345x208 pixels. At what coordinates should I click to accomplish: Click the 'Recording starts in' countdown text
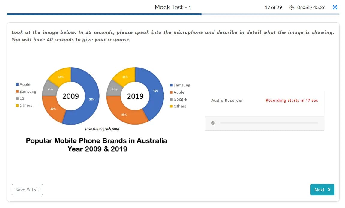(292, 100)
